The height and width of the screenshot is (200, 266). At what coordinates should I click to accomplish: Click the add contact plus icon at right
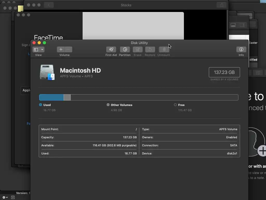coord(262,151)
